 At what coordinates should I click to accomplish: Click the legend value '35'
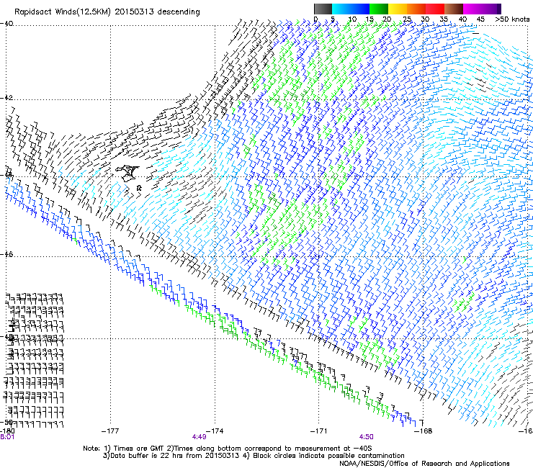[x=444, y=19]
